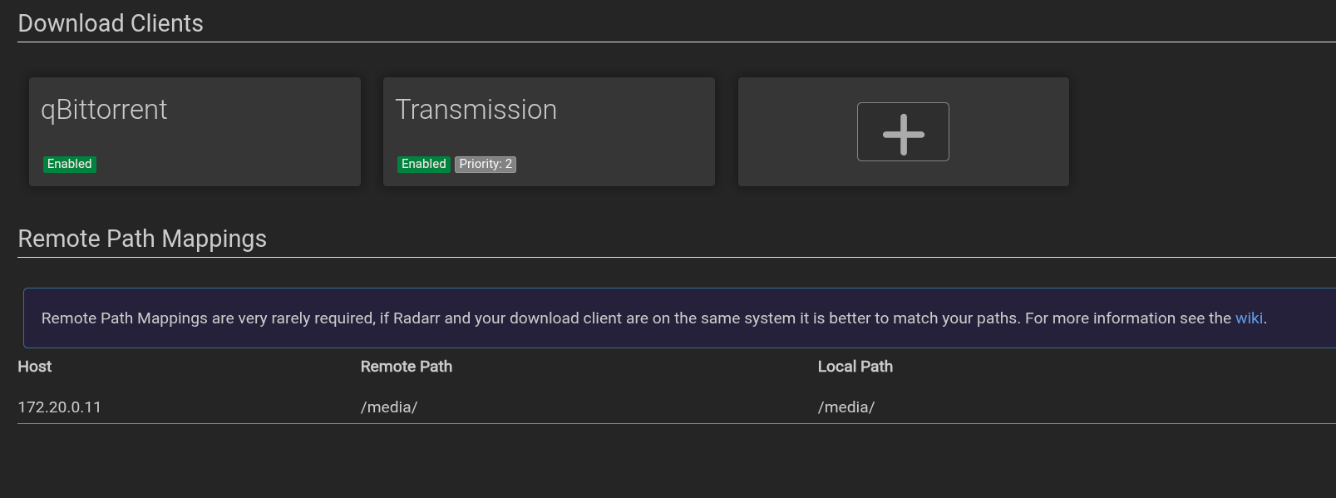
Task: Click the /media/ value under Remote Path
Action: point(389,407)
